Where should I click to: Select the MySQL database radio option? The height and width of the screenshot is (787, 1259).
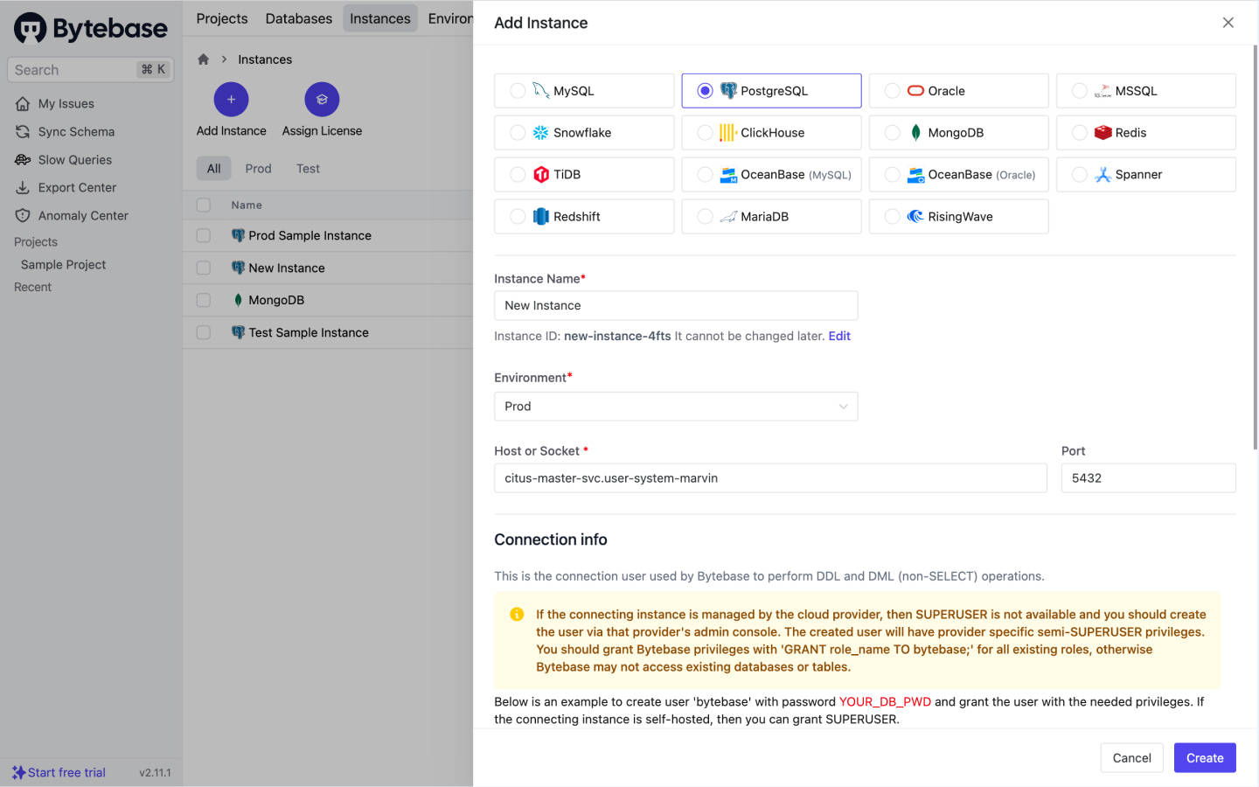[518, 91]
